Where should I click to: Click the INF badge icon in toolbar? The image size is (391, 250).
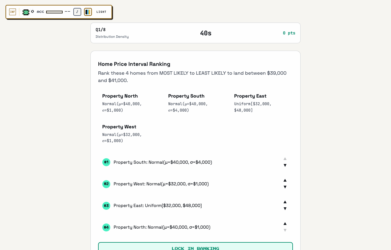13,12
